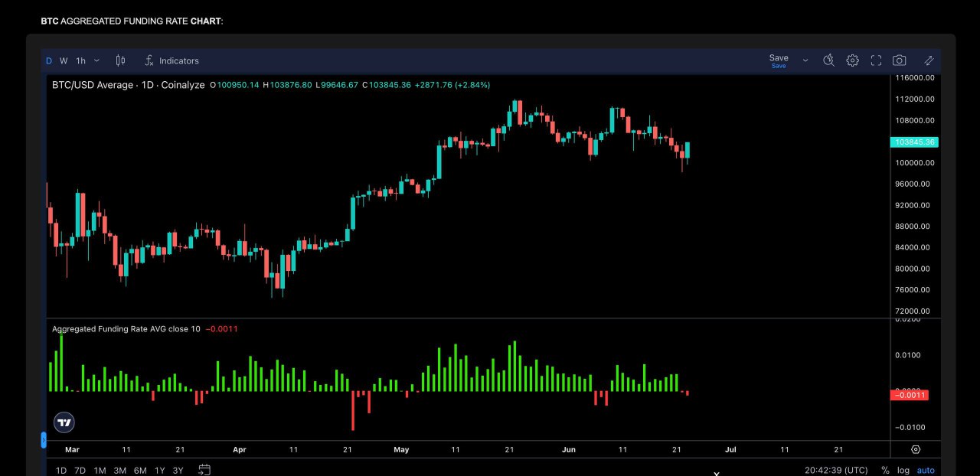Open the candlestick chart type selector
The height and width of the screenshot is (476, 980).
pos(120,60)
